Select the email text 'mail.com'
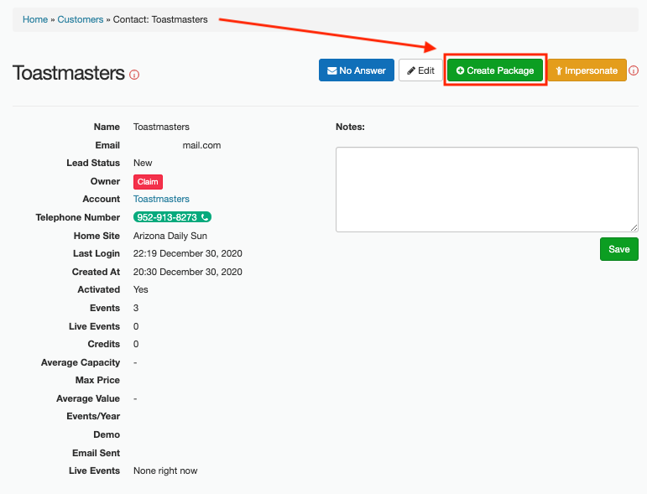647x494 pixels. [201, 146]
